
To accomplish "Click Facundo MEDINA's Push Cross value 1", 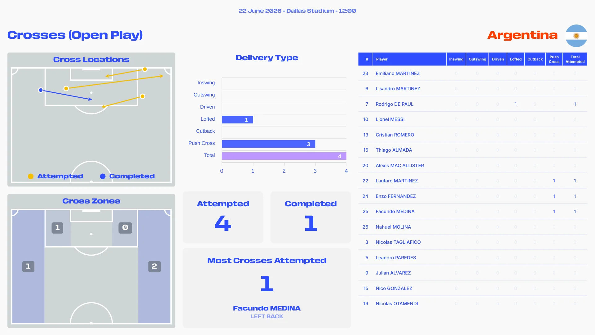I will (554, 212).
